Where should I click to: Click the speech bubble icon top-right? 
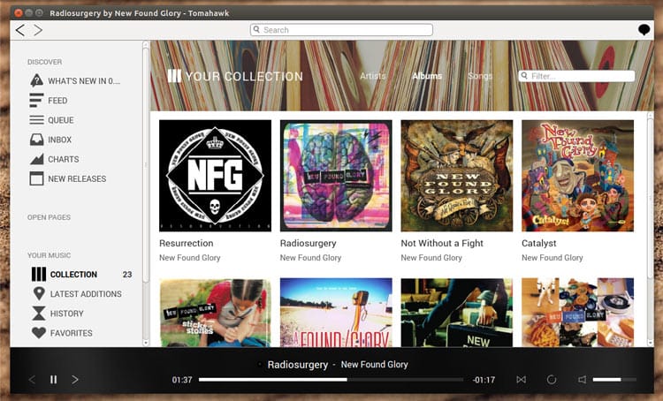tap(644, 30)
